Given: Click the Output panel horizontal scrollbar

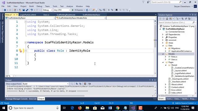Looking at the screenshot, I should tap(46, 96).
